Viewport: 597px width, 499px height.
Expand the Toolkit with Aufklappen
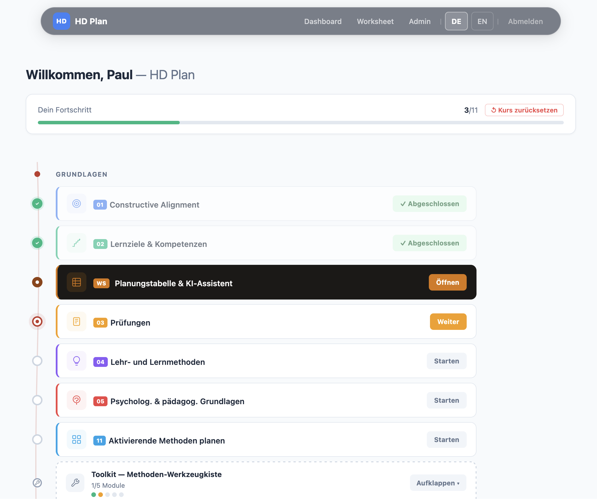pyautogui.click(x=438, y=483)
